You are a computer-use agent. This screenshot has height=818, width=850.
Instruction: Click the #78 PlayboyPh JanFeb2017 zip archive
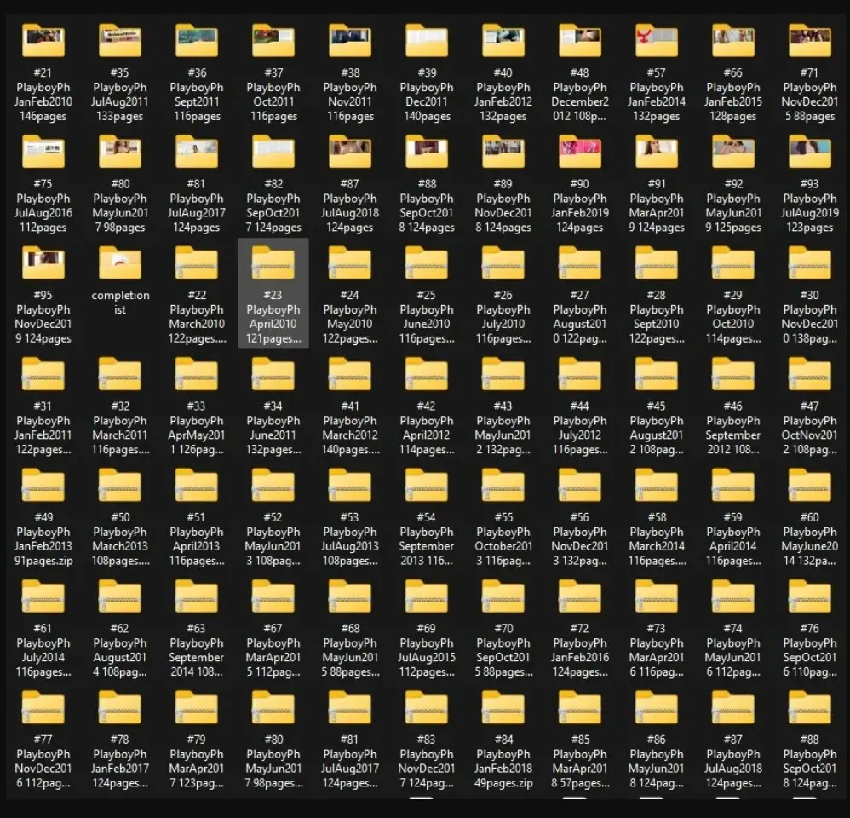pos(120,708)
